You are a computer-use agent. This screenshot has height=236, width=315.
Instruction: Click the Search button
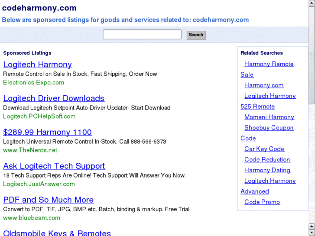[x=196, y=35]
